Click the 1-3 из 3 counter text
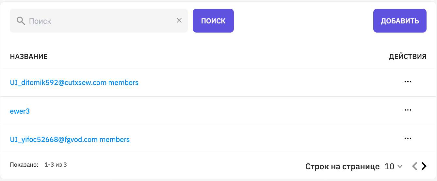 [56, 165]
